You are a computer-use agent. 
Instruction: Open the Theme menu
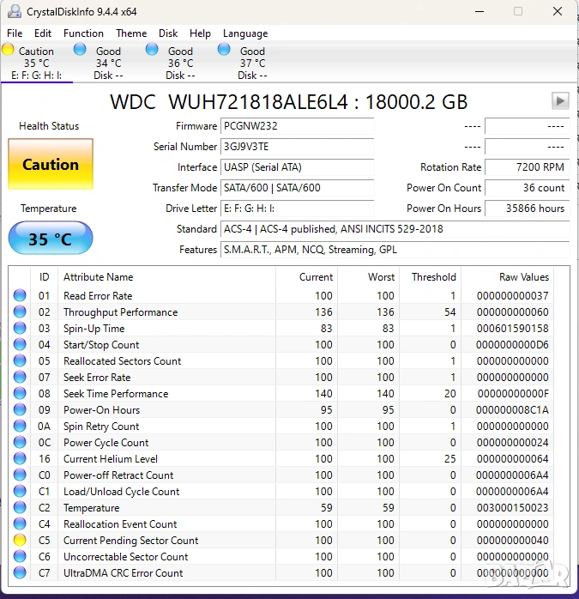coord(131,33)
